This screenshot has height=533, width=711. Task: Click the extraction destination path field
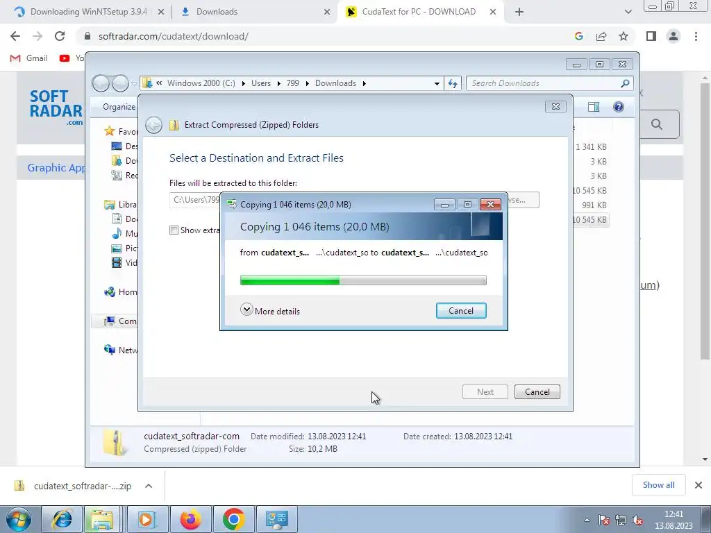pyautogui.click(x=195, y=199)
